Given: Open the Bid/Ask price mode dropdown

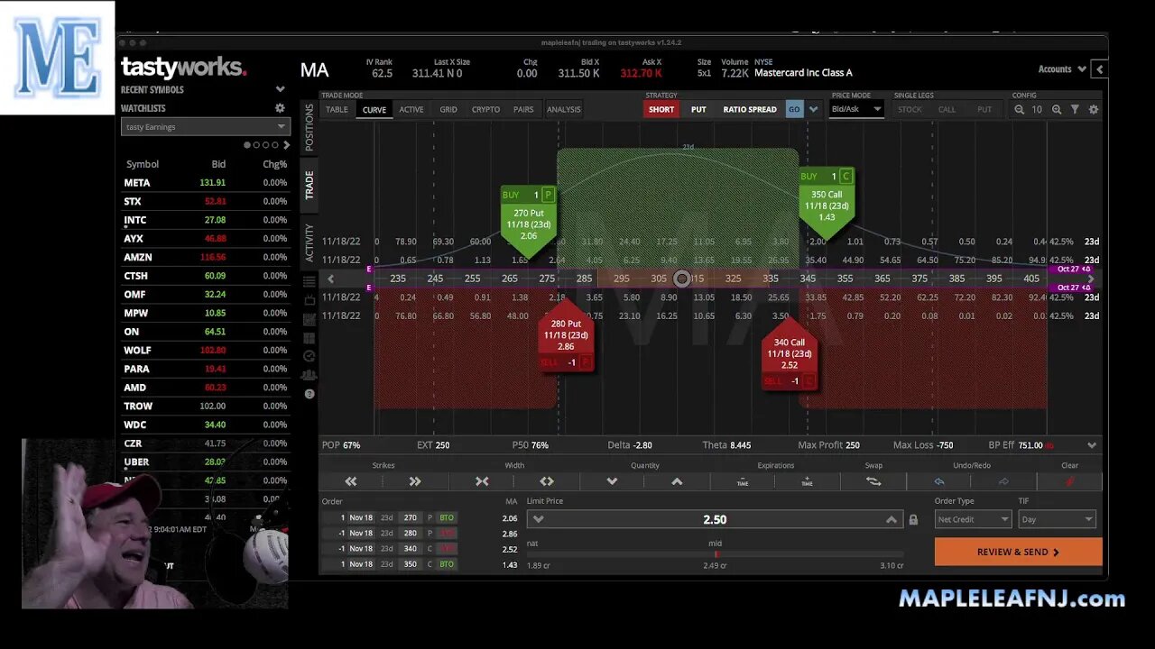Looking at the screenshot, I should point(856,109).
